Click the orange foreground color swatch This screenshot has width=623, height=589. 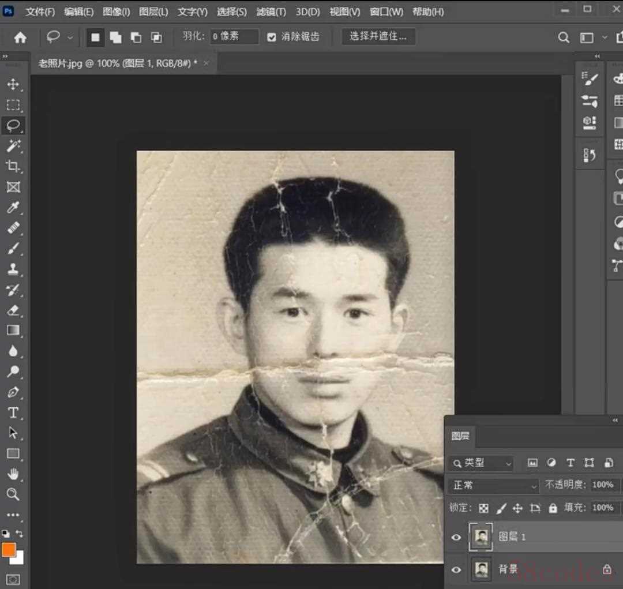pos(8,549)
